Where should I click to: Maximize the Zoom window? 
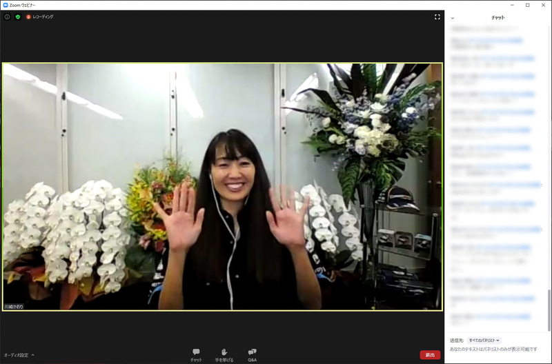pos(528,6)
